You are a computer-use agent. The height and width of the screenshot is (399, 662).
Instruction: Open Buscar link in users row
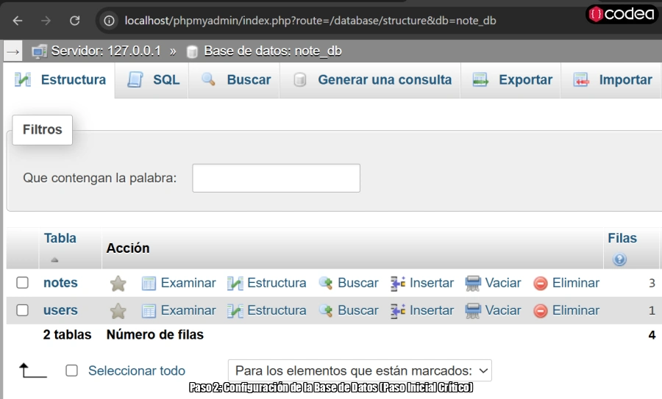pyautogui.click(x=358, y=310)
